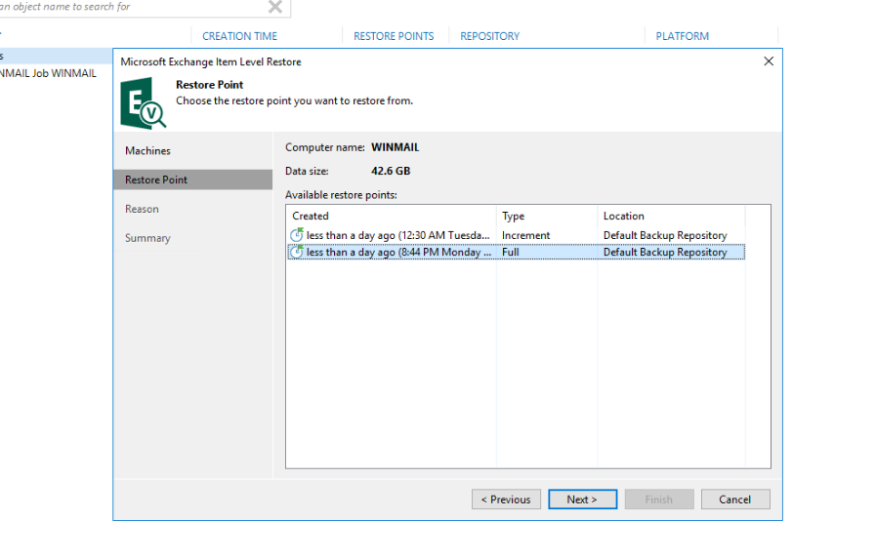Viewport: 876px width, 559px height.
Task: Sort by the PLATFORM column header
Action: 682,36
